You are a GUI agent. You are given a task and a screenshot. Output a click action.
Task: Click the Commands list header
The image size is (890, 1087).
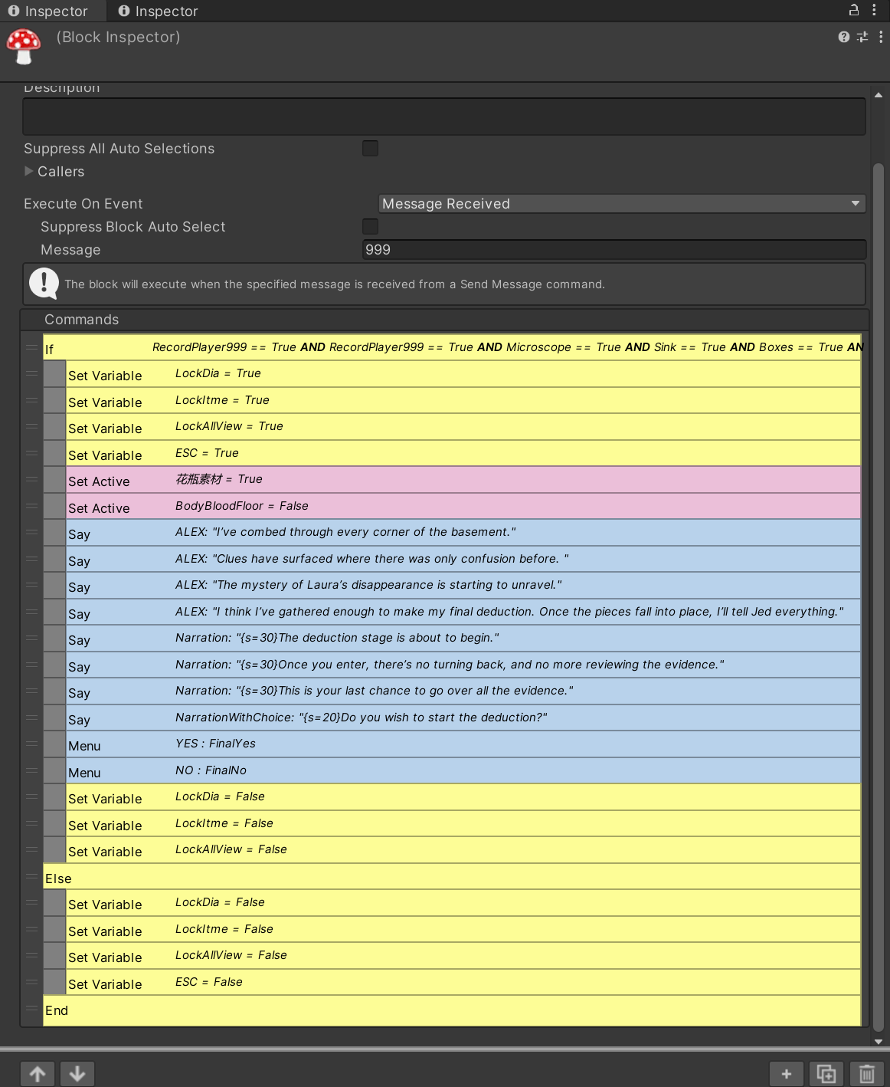pos(444,320)
